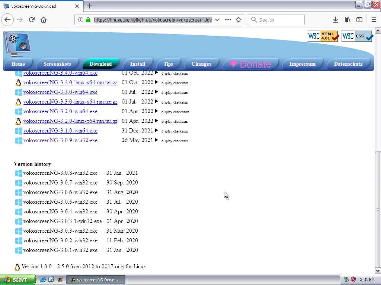
Task: Reload the page with the refresh icon
Action: tap(32, 20)
